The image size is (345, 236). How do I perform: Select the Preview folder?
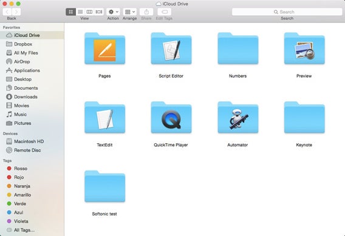[304, 49]
